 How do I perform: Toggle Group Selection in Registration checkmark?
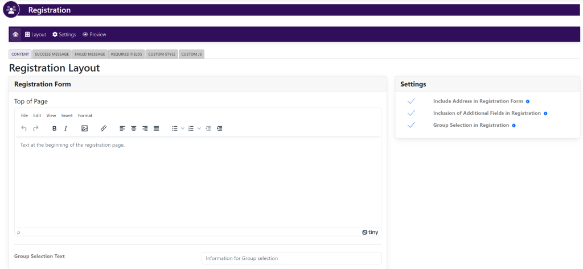tap(411, 125)
